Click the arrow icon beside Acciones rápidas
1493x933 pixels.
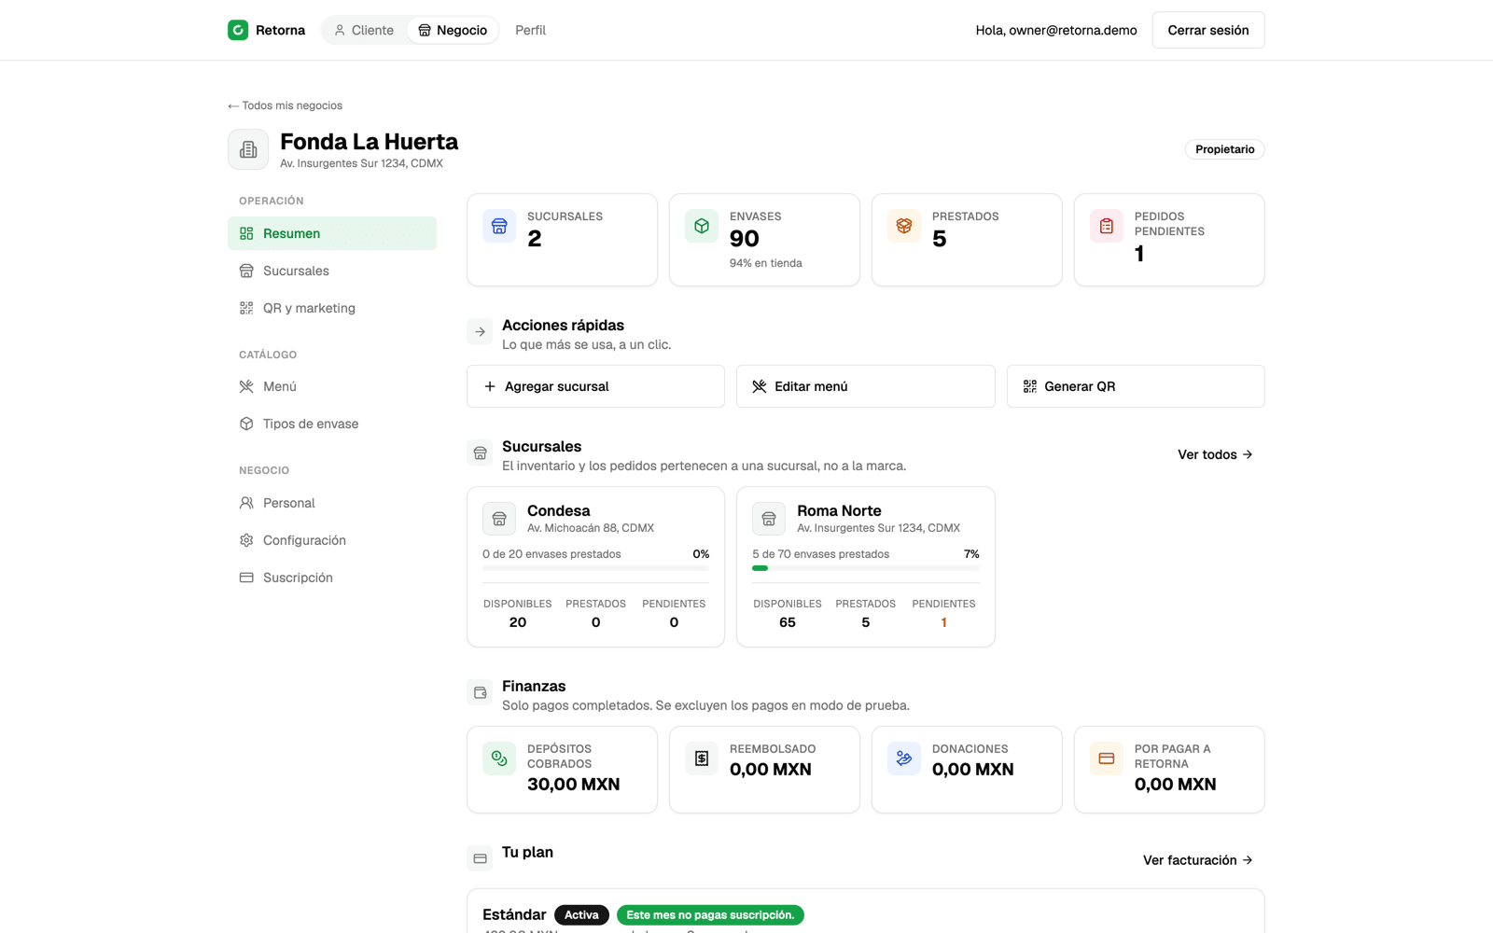(x=480, y=331)
